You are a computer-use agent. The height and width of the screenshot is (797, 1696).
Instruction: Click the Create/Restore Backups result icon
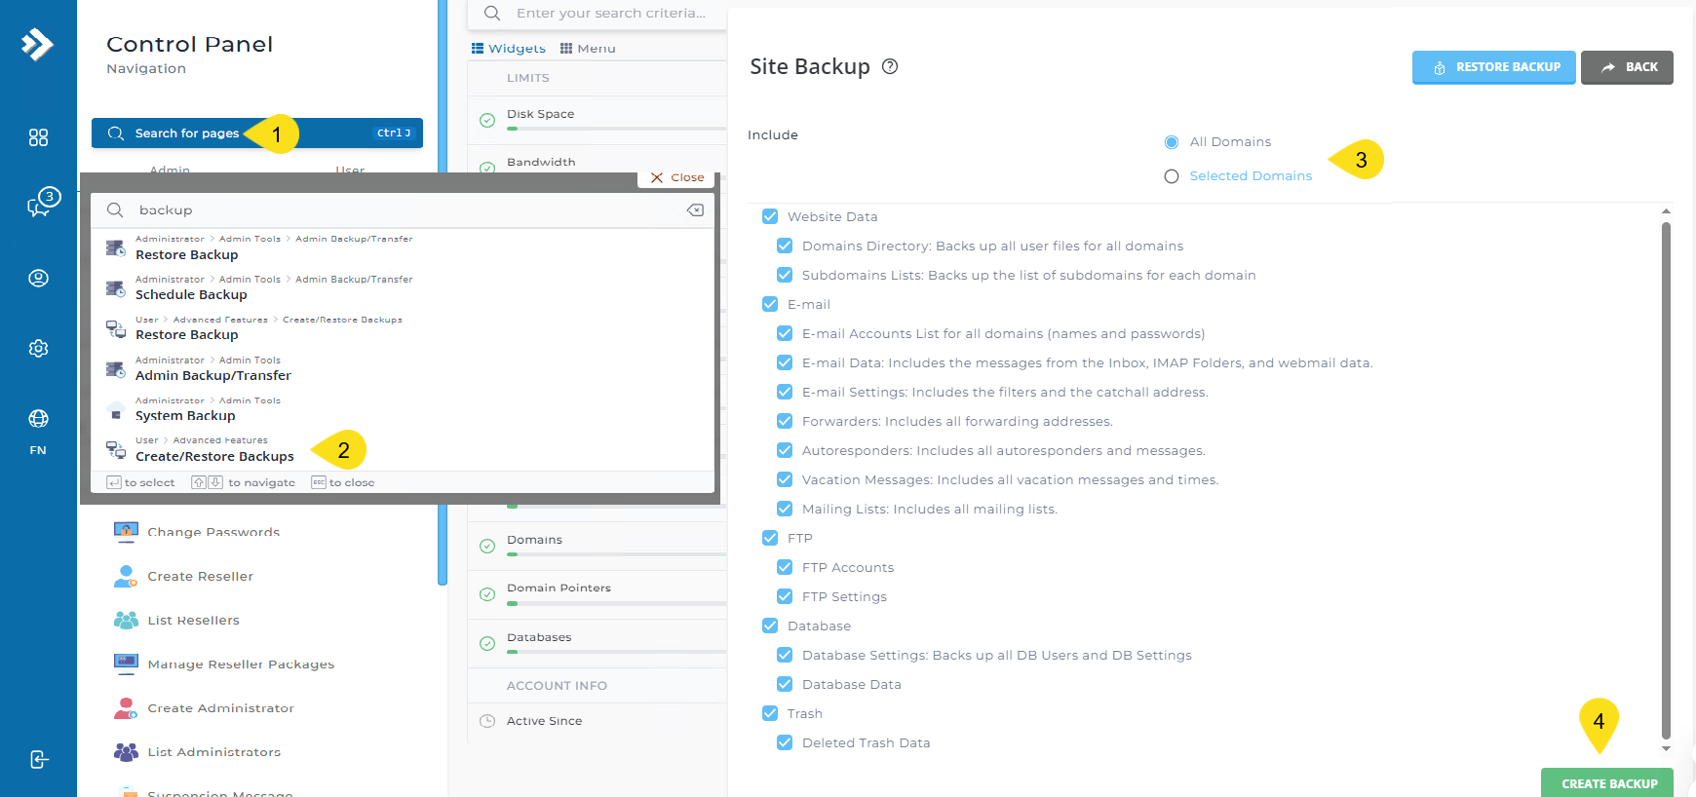116,449
